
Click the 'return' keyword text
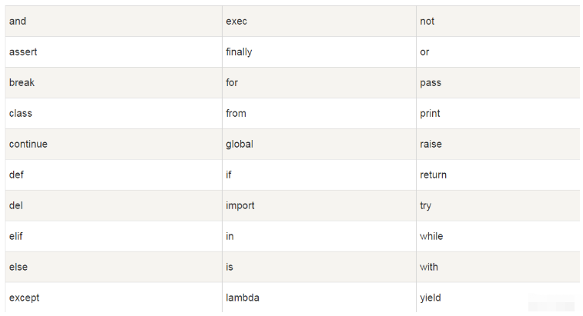[433, 175]
